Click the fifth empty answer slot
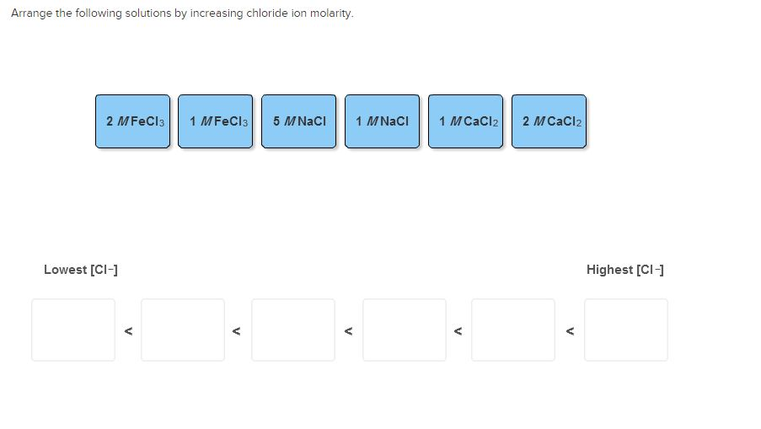Screen dimensions: 761x429 [513, 330]
